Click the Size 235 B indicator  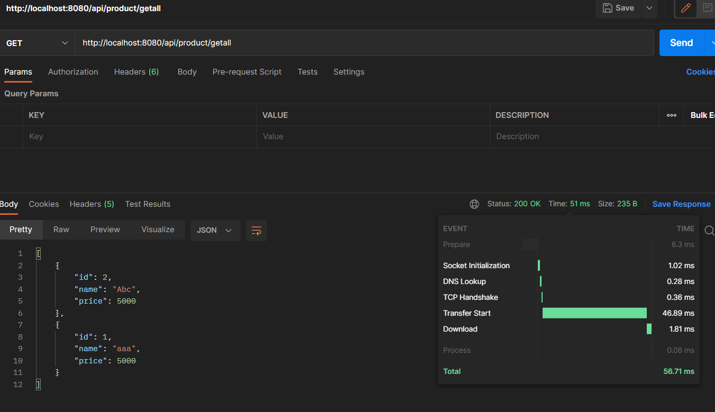(x=618, y=204)
